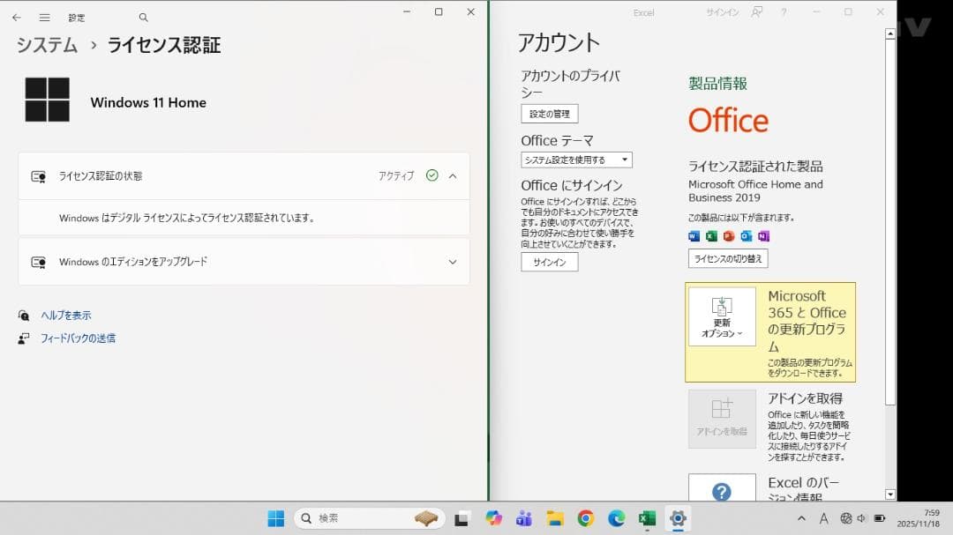
Task: Click the Excel icon under included products
Action: (x=710, y=235)
